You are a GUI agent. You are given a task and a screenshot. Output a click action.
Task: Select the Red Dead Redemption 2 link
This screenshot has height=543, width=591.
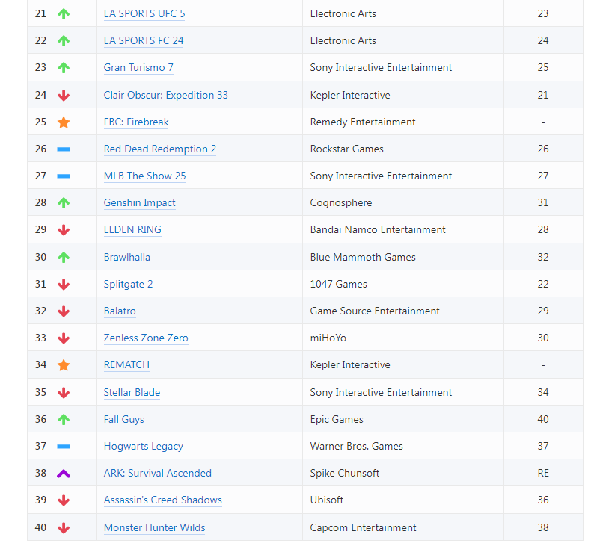(159, 149)
